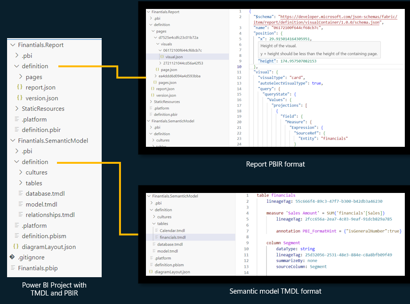Select relationships.tmdl in the project tree

[x=50, y=215]
